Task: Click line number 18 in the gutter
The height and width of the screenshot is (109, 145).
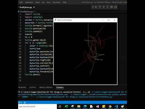Action: pyautogui.click(x=20, y=57)
